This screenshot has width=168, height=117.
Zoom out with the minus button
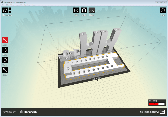(x=10, y=12)
